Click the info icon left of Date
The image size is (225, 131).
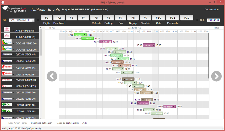(196, 20)
